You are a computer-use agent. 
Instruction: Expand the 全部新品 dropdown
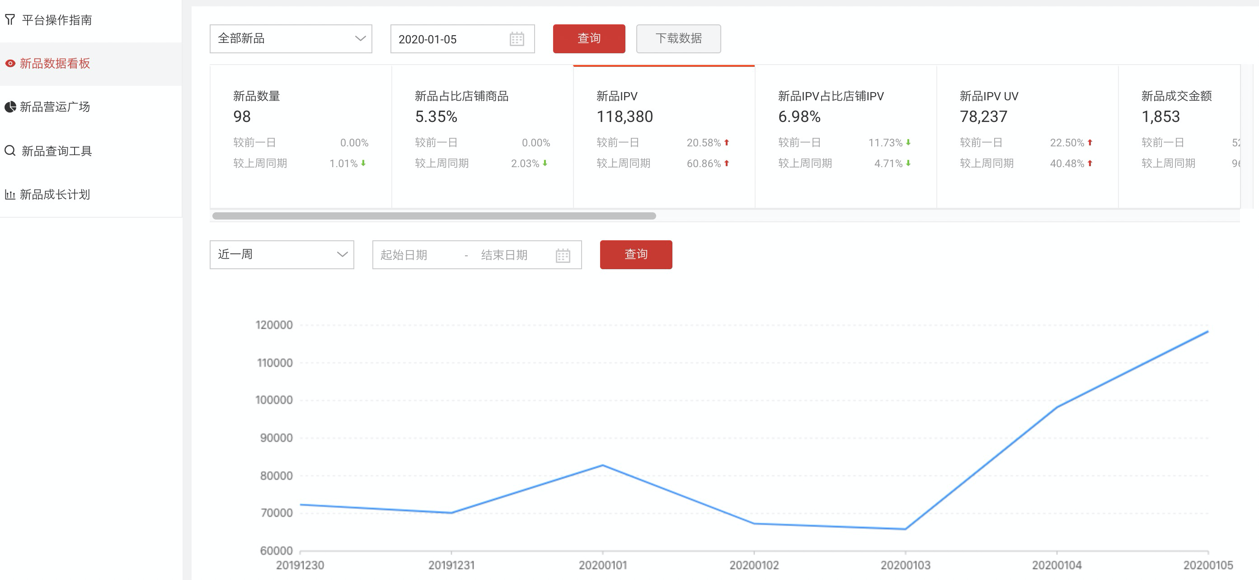(x=291, y=38)
